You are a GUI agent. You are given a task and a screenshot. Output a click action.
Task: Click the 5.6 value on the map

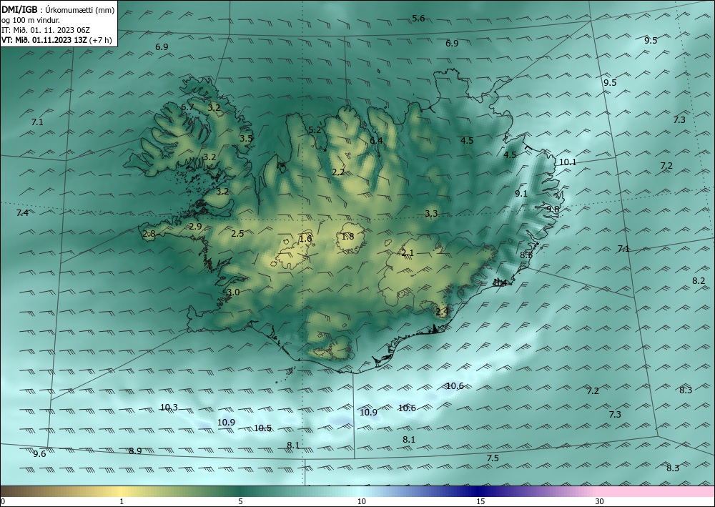418,19
